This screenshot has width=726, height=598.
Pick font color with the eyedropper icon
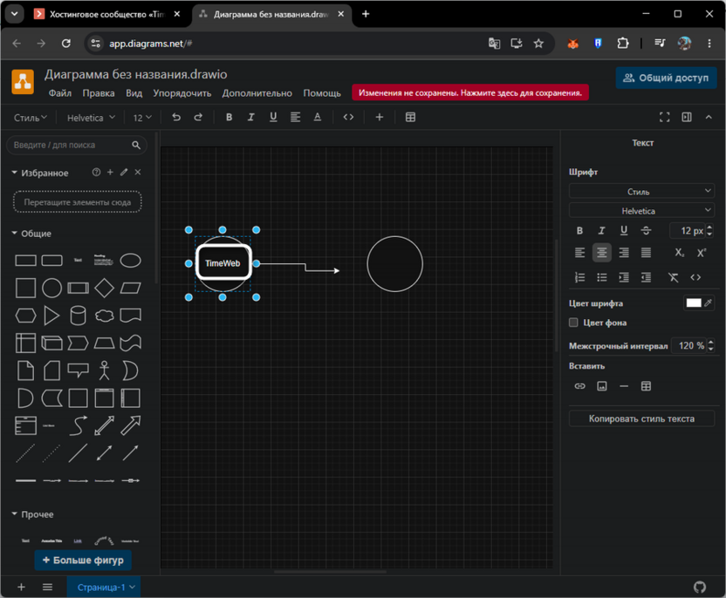708,303
